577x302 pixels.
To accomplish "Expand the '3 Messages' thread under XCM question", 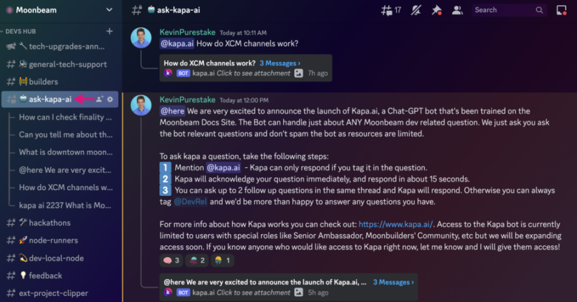I will coord(280,63).
